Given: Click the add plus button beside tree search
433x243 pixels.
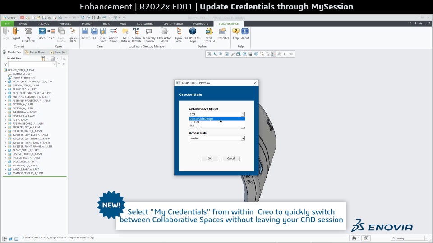Looking at the screenshot, I should [64, 64].
